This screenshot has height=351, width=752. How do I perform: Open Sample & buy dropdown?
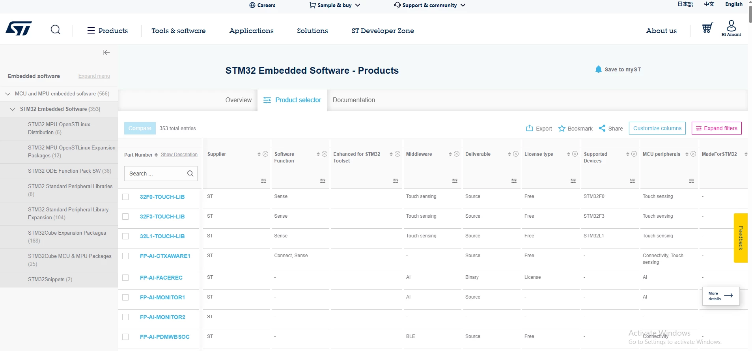pyautogui.click(x=335, y=5)
